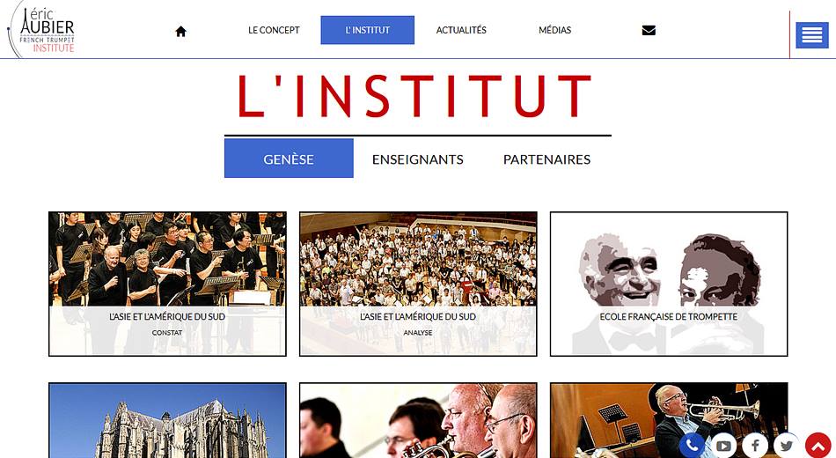Switch to the Enseignants tab
Screen dimensions: 836x458
click(x=417, y=159)
